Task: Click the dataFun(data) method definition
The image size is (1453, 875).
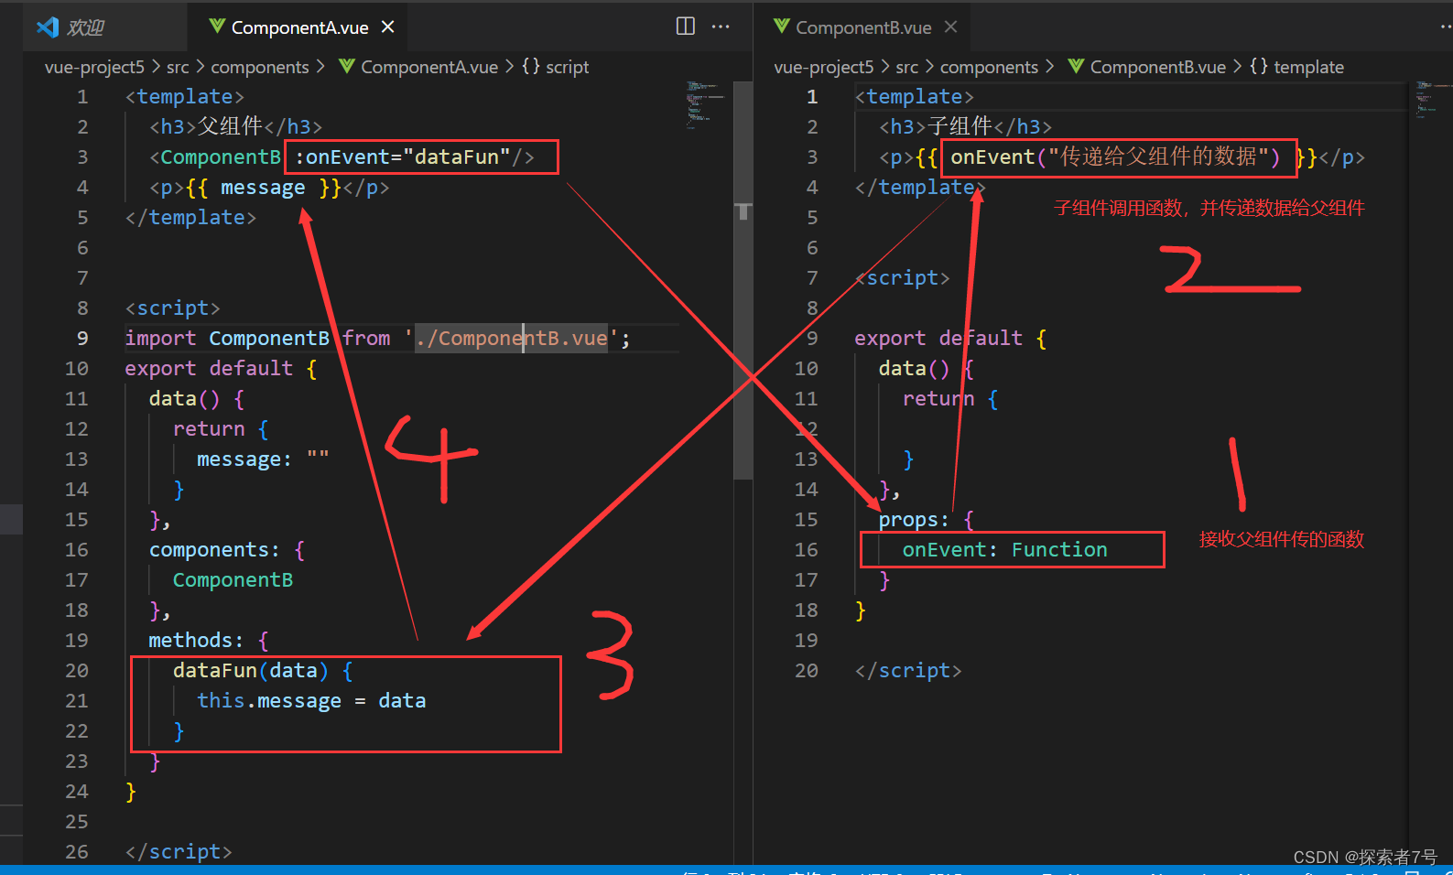Action: pos(263,671)
